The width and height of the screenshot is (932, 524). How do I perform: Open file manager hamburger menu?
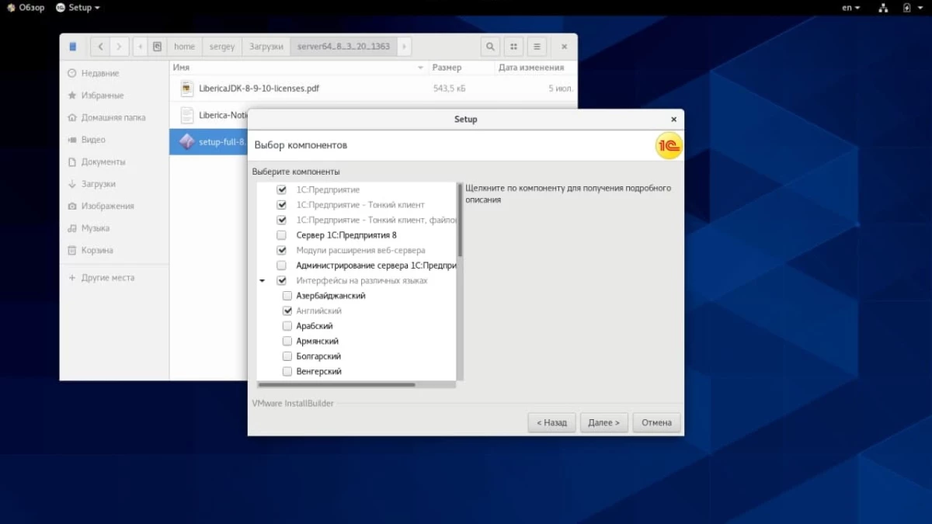(x=537, y=47)
